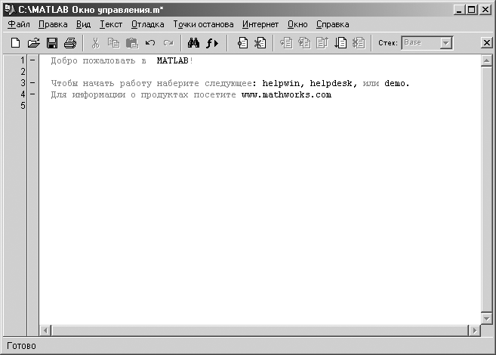This screenshot has height=355, width=496.
Task: Toggle breakpoint dash on line 4
Action: 32,94
